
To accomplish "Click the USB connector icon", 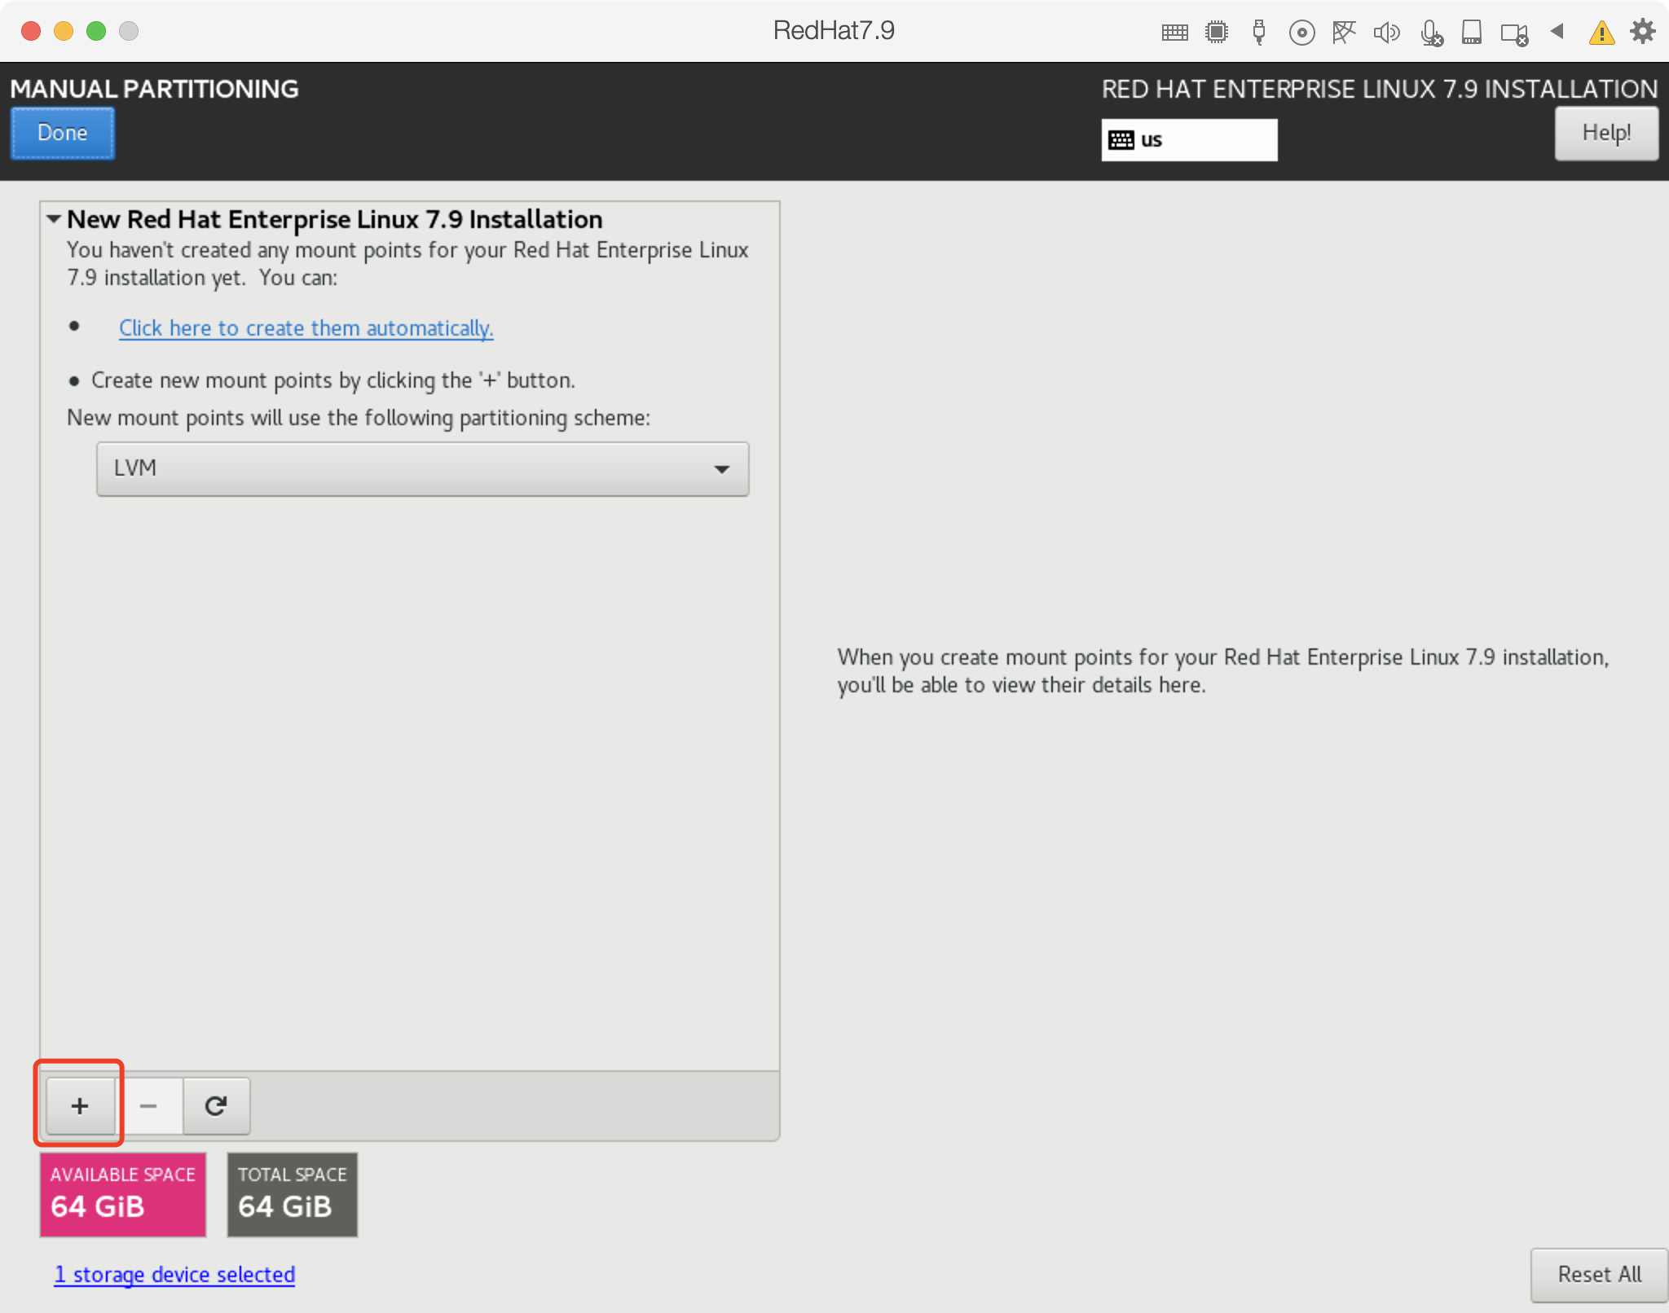I will 1259,33.
